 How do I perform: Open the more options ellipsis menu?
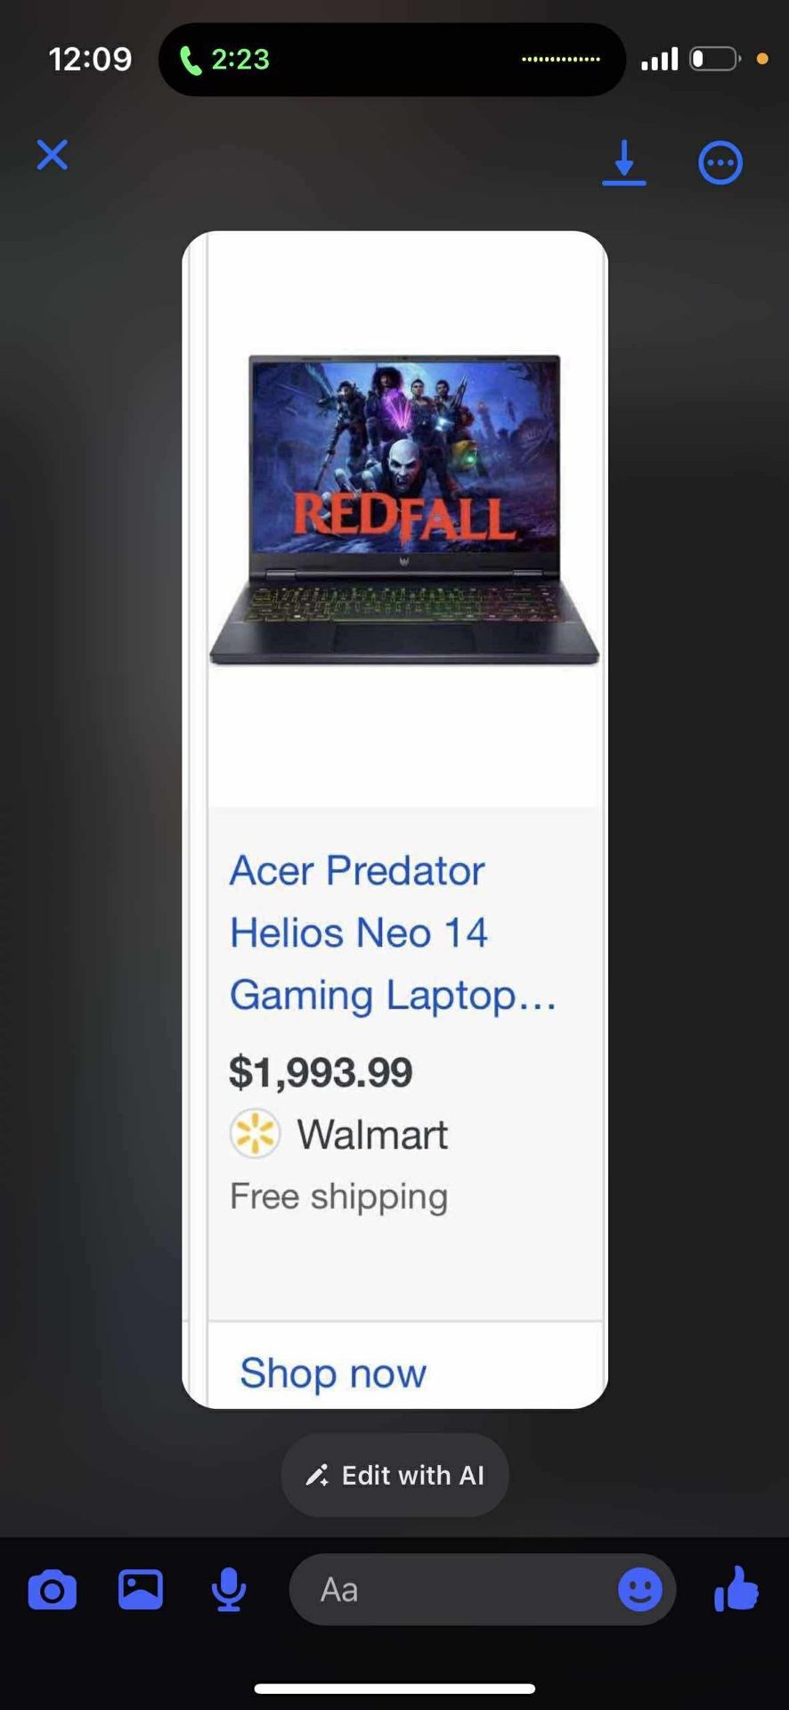tap(720, 163)
